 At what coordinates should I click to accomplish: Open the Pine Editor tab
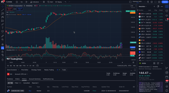tap(25, 70)
